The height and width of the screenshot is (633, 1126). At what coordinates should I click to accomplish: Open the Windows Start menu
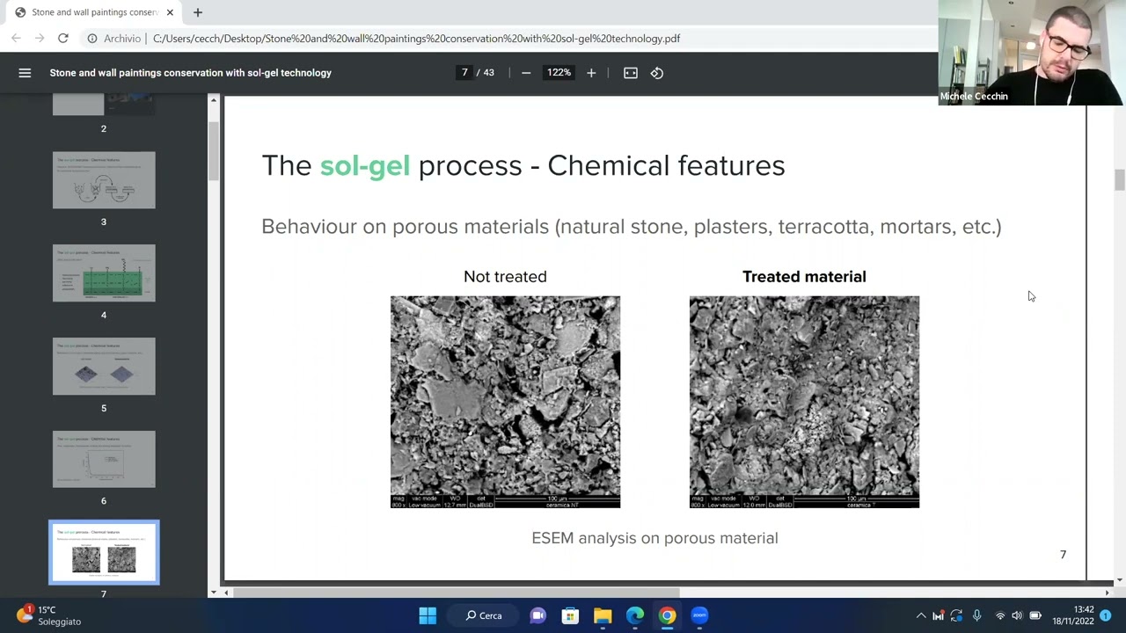tap(428, 615)
